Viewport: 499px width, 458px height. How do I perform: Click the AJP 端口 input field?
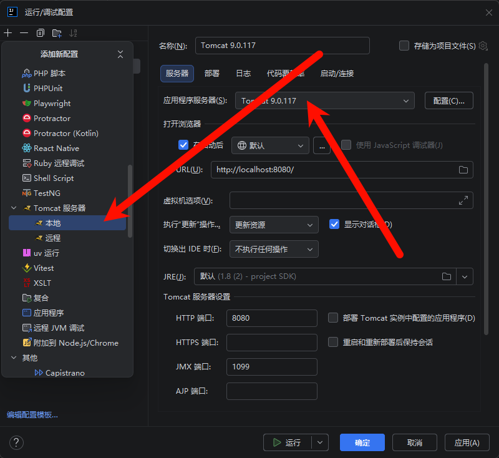pos(272,391)
